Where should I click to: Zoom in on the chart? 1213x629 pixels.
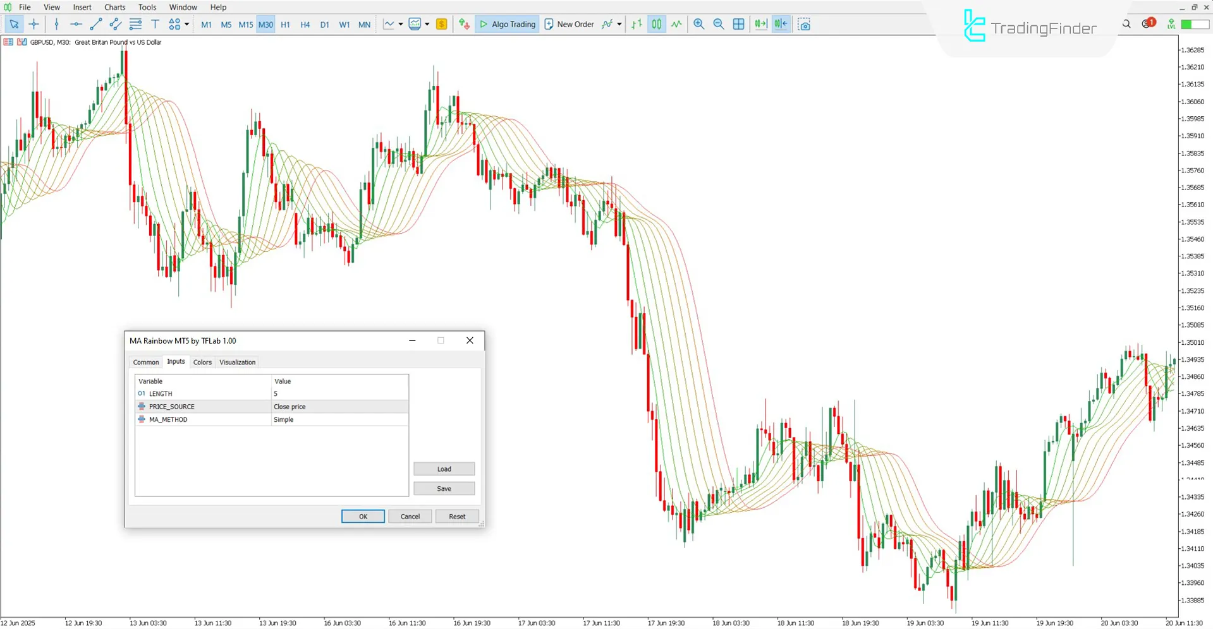coord(698,24)
